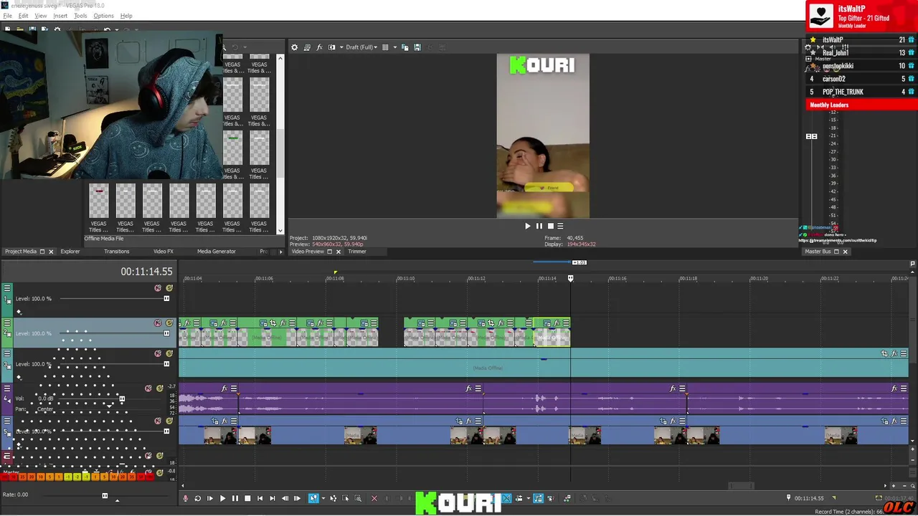Select the Selection Edit tool
This screenshot has height=516, width=918.
coord(345,498)
